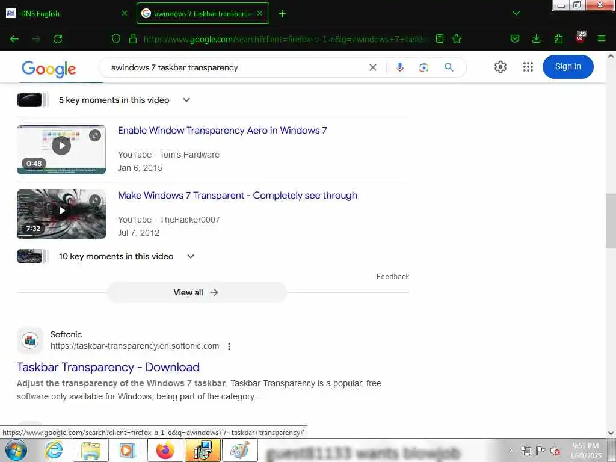Click the Firefox taskbar icon
The height and width of the screenshot is (462, 616).
pos(165,450)
